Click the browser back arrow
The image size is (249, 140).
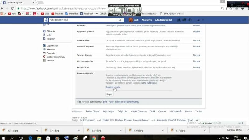[x=2, y=9]
